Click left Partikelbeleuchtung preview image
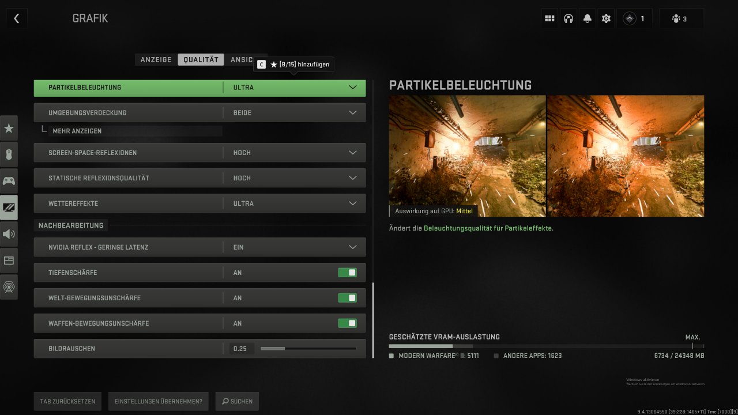738x415 pixels. 467,156
